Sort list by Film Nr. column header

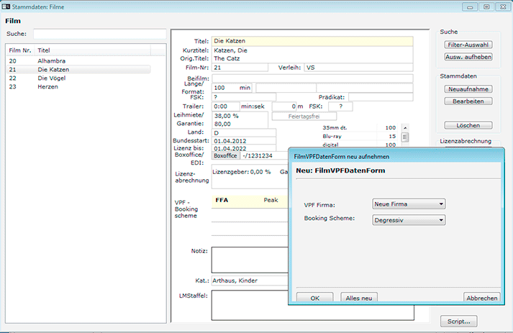pyautogui.click(x=20, y=50)
